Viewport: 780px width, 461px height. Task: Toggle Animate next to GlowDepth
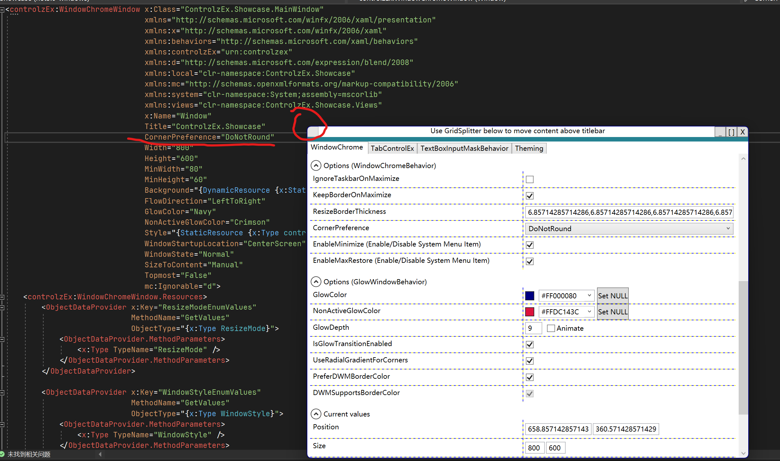[x=551, y=328]
